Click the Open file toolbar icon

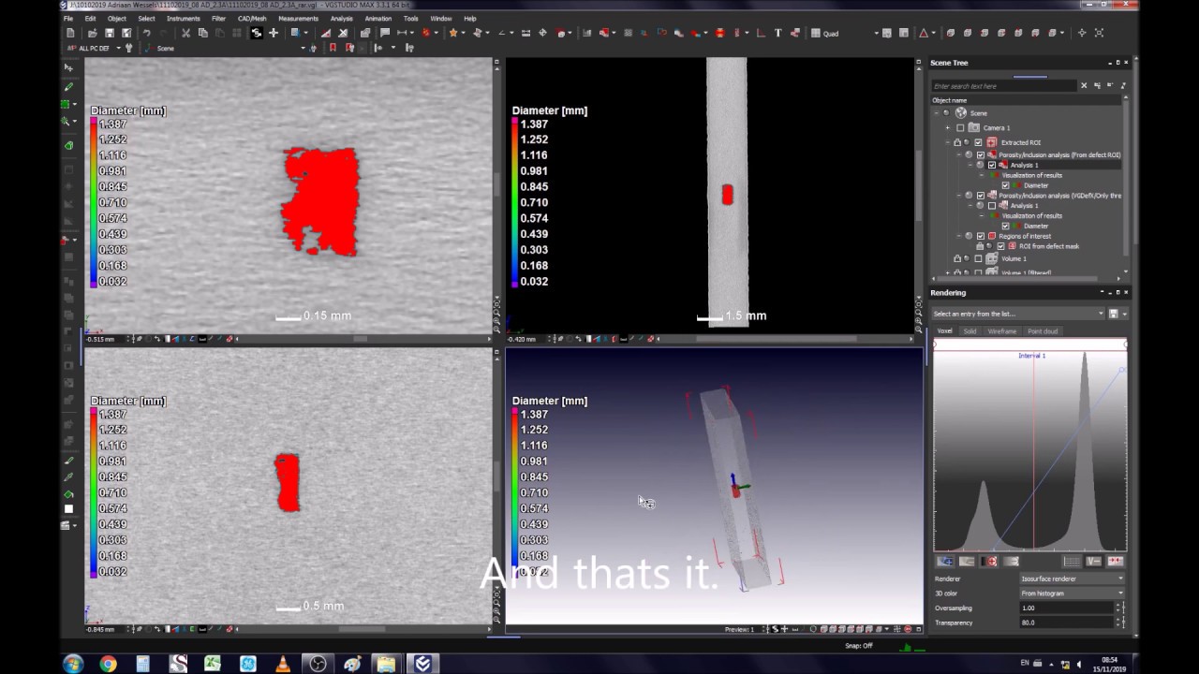(92, 33)
